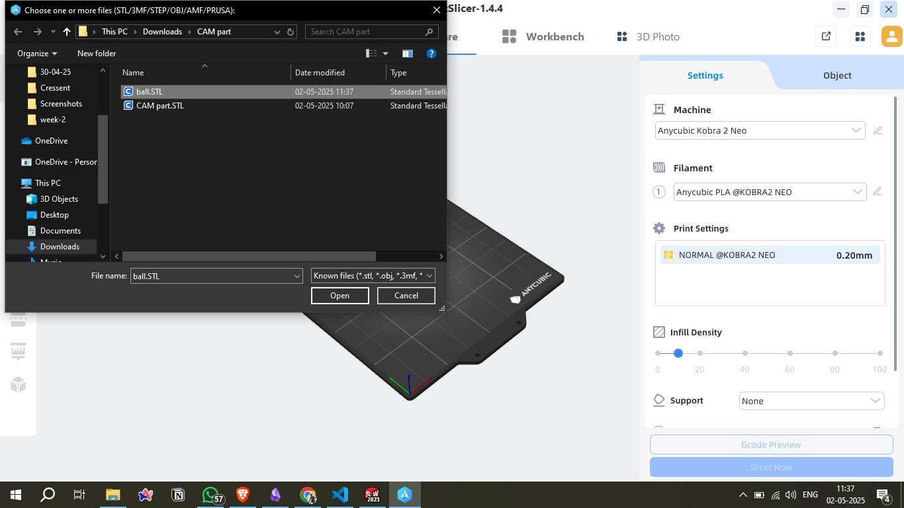904x508 pixels.
Task: Click the support tool icon in left toolbar
Action: click(18, 351)
